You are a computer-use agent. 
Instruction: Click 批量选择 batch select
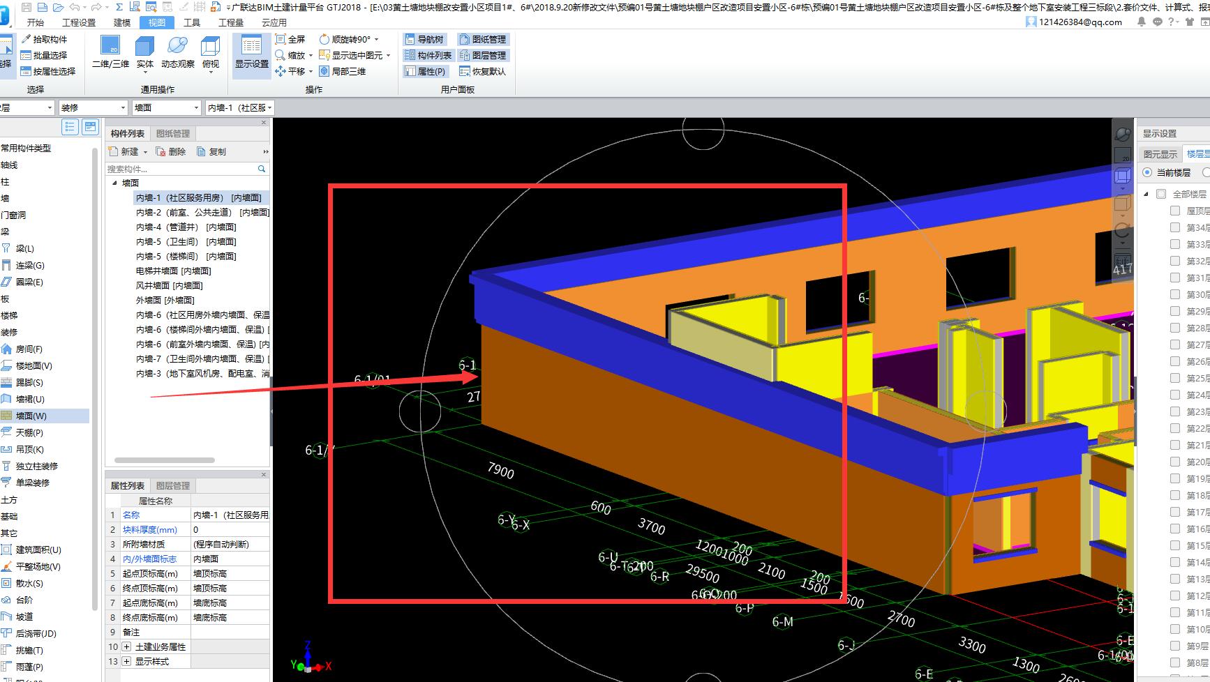44,55
